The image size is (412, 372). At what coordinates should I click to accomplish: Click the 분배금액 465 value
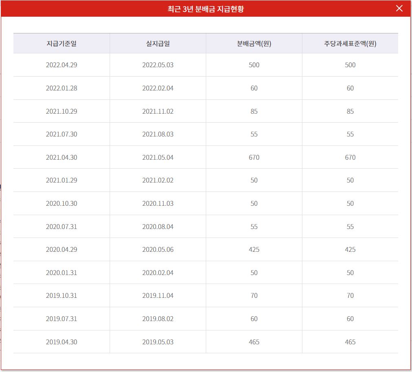click(x=254, y=342)
